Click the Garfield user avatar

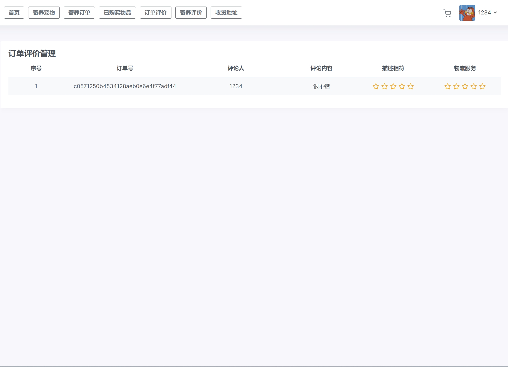click(467, 13)
